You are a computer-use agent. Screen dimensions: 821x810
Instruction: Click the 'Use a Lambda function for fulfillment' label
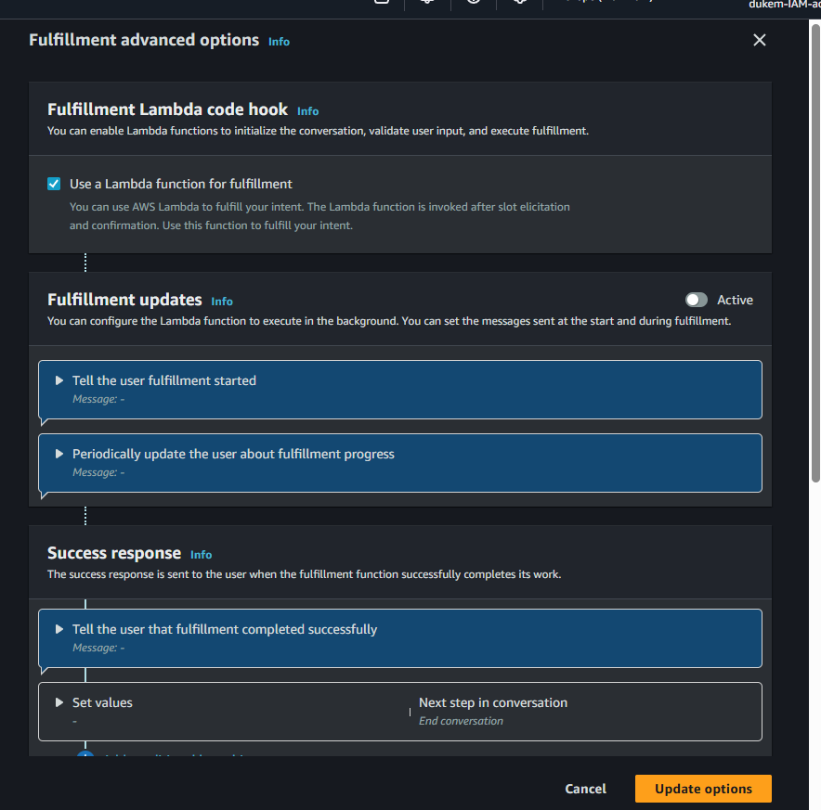[181, 184]
